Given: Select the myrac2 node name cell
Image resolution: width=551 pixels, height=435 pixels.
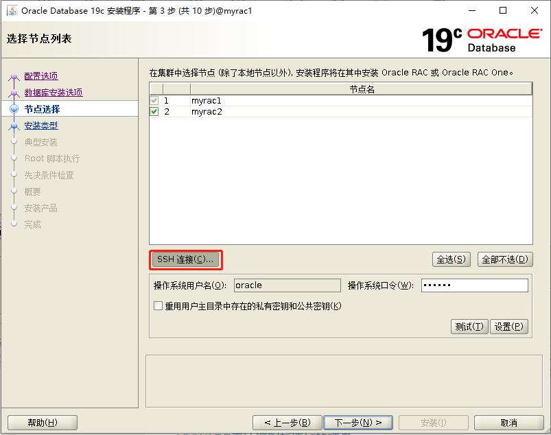Looking at the screenshot, I should pos(361,112).
